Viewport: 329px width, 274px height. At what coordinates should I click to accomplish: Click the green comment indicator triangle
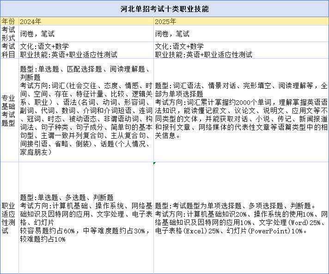click(x=155, y=163)
